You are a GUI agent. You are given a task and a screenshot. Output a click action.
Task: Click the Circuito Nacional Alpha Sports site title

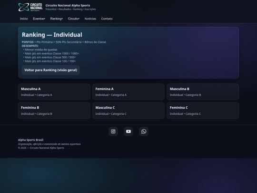click(x=68, y=5)
